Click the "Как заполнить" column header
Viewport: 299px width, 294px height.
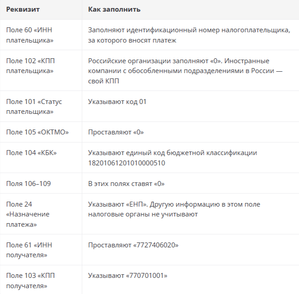click(114, 9)
